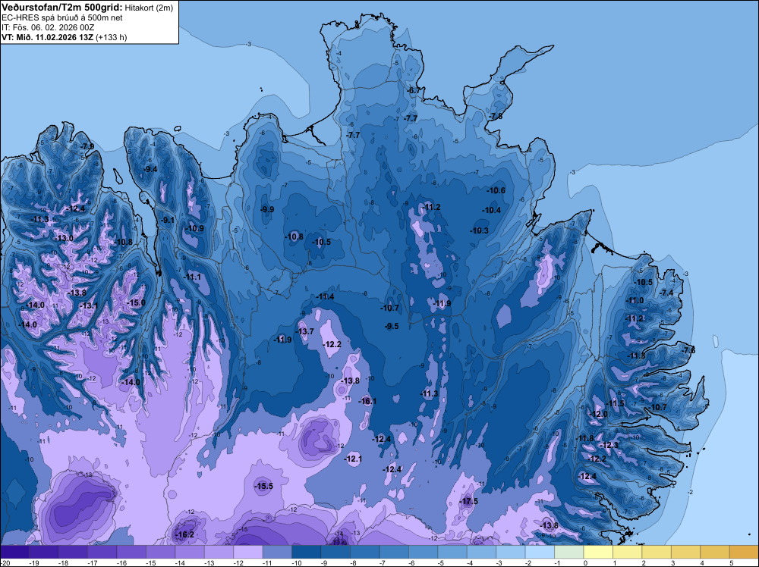Click the -10.3 temperature value

click(x=480, y=230)
